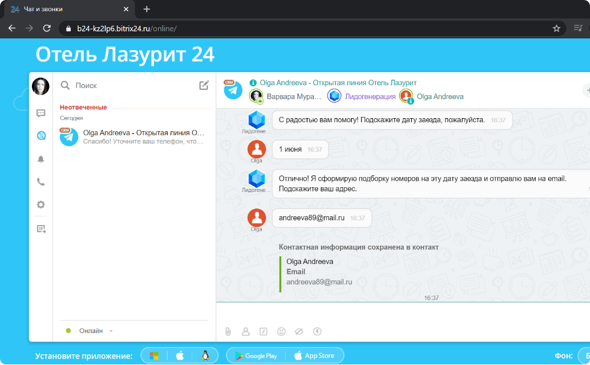Go back using browser back arrow
Viewport: 590px width, 365px height.
click(x=12, y=28)
